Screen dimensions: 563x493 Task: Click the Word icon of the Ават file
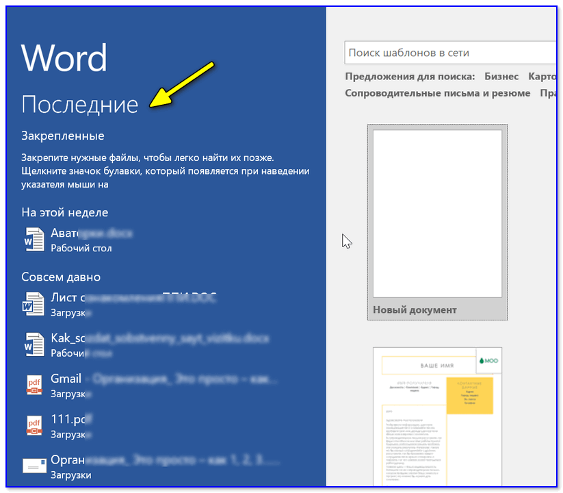point(34,240)
